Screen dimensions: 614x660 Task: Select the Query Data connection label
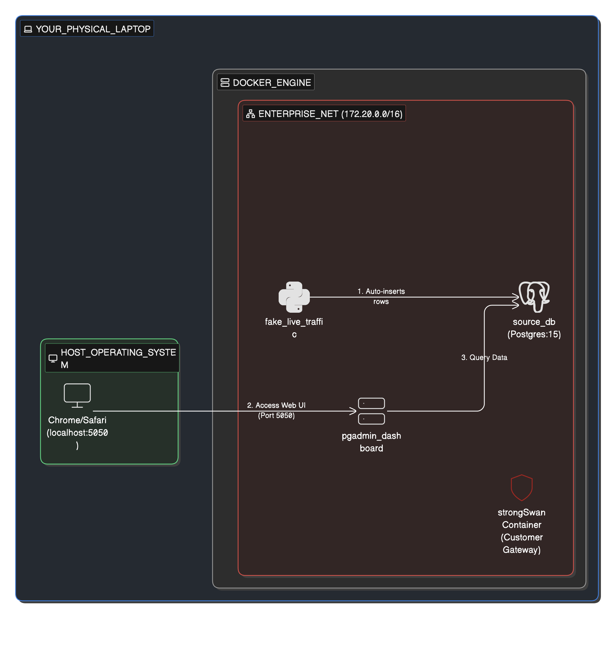pos(484,358)
